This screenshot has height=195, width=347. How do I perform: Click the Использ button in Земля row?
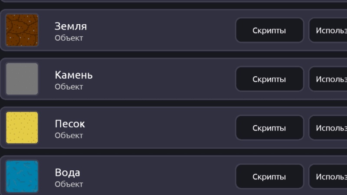pyautogui.click(x=328, y=30)
